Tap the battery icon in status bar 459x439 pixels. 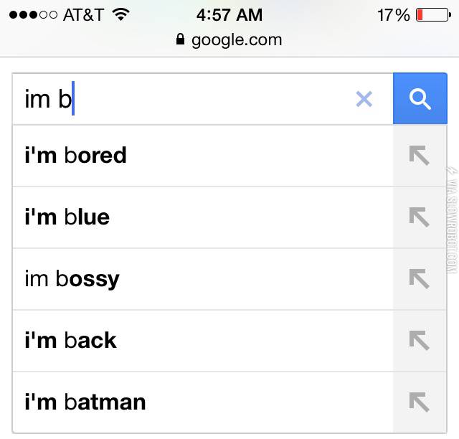pyautogui.click(x=432, y=15)
